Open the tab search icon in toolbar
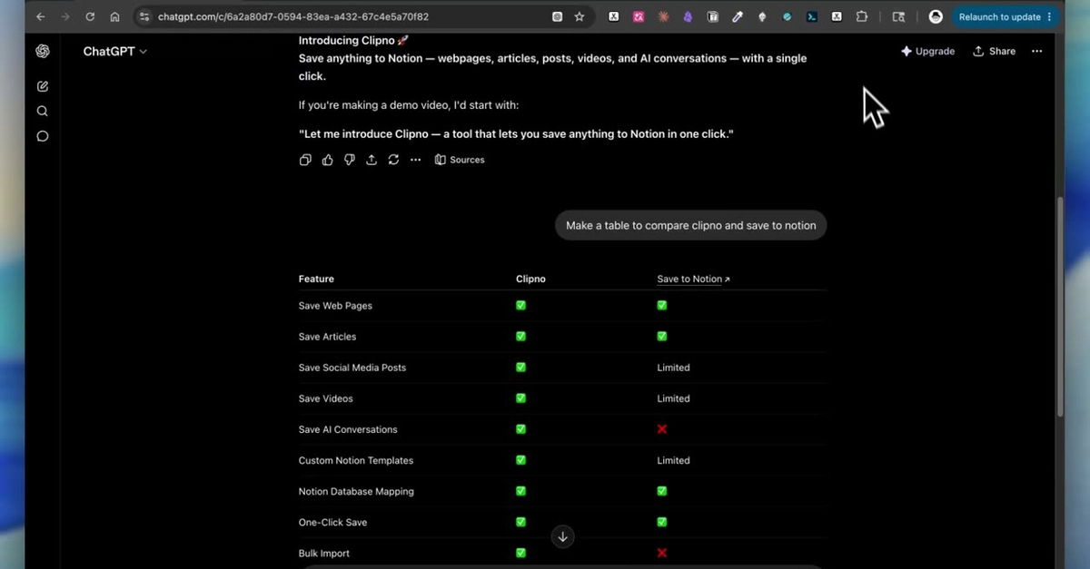The height and width of the screenshot is (569, 1090). (898, 16)
